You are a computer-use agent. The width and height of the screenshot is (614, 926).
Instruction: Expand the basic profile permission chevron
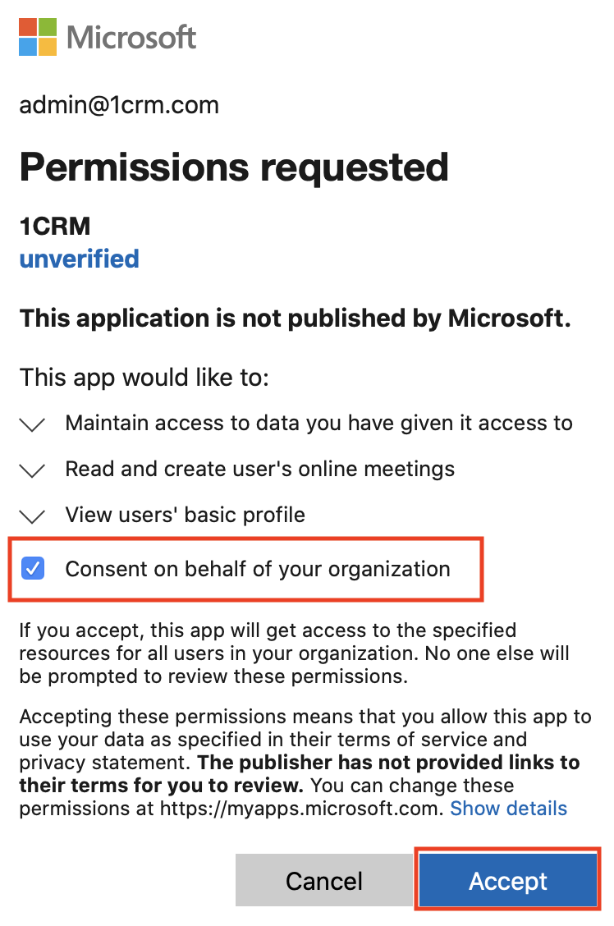33,516
